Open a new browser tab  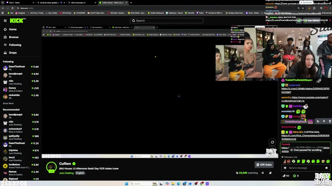point(131,3)
